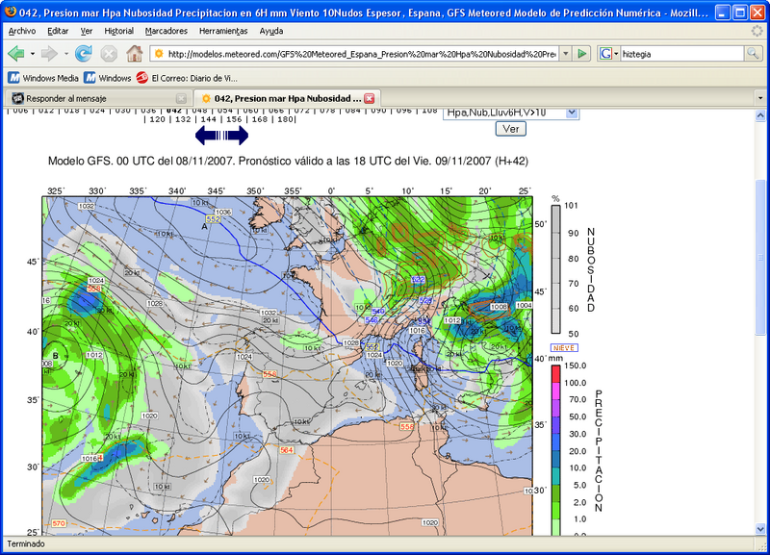Reload the current page
Screen dimensions: 770x555
tap(84, 54)
